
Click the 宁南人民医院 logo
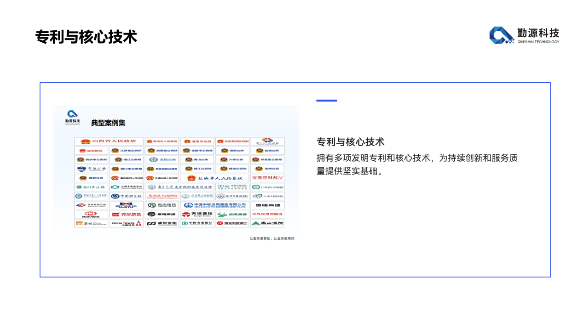pyautogui.click(x=267, y=196)
